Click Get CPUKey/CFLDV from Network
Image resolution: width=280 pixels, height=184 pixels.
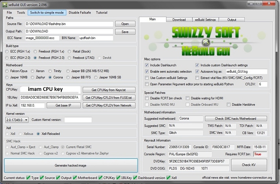109,105
